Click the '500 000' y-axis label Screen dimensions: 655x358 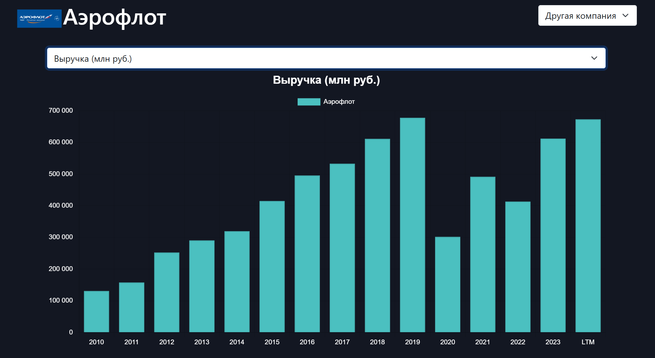pos(61,174)
